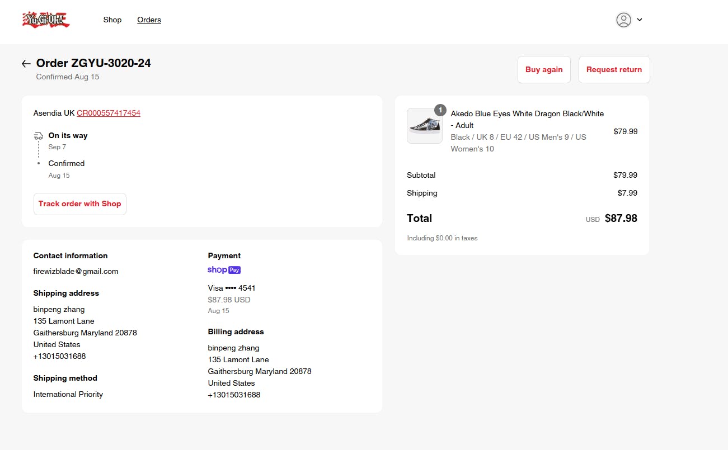Click the Yu-Gi-Oh! store logo
This screenshot has width=728, height=450.
click(x=46, y=20)
